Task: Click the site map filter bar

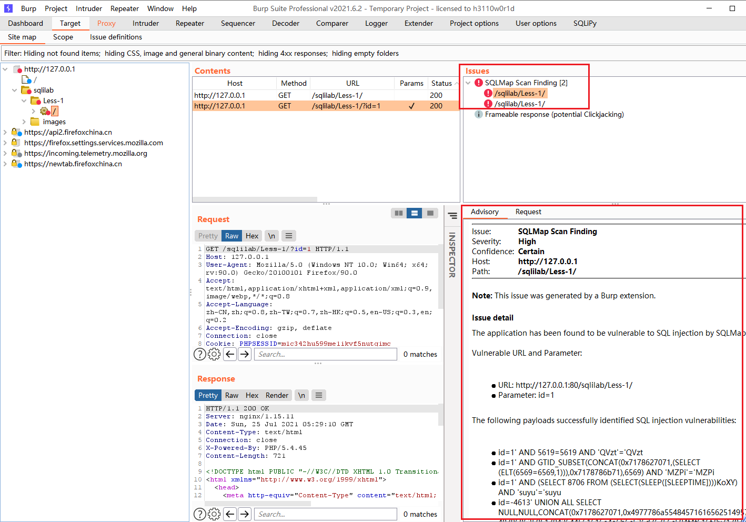Action: pyautogui.click(x=372, y=53)
